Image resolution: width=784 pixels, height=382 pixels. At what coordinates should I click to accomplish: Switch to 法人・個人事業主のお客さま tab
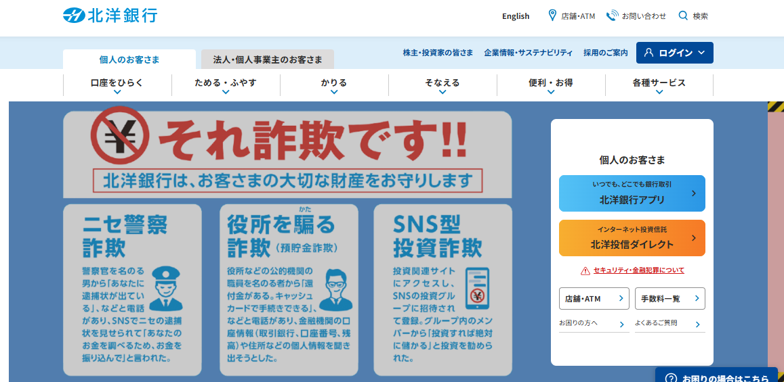coord(268,59)
